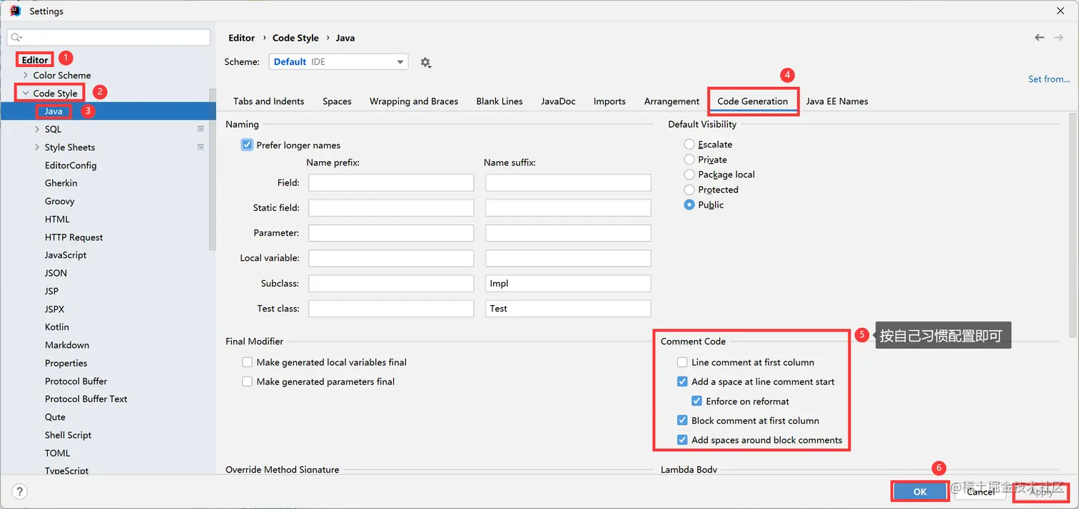The height and width of the screenshot is (509, 1079).
Task: Select Groovy code style item
Action: pos(59,201)
